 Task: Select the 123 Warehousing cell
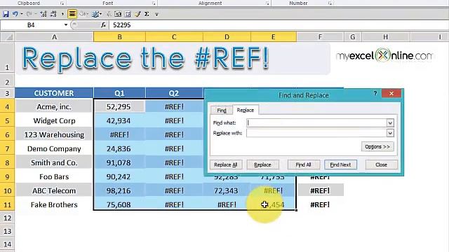click(54, 134)
